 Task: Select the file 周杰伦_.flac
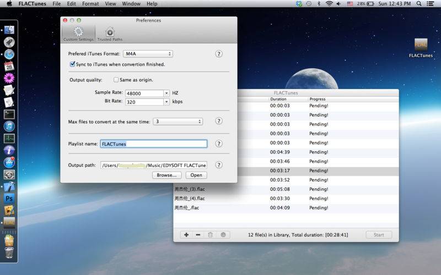coord(187,208)
